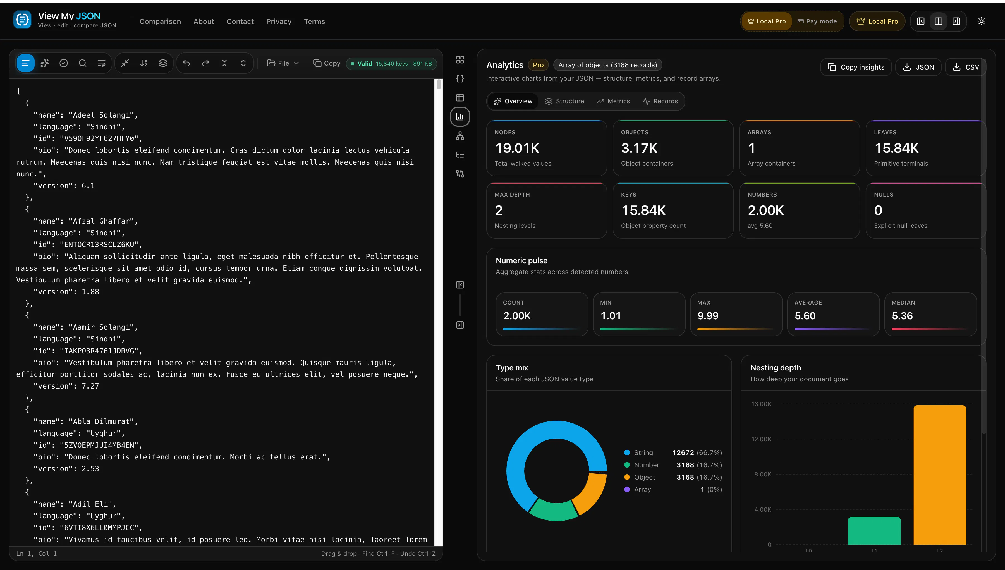The width and height of the screenshot is (1005, 570).
Task: Show right-only layout in header
Action: [x=956, y=21]
